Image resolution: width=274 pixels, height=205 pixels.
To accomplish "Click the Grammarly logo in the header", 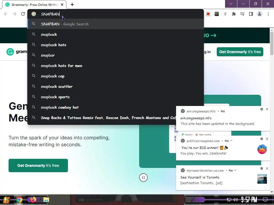I will click(x=17, y=52).
